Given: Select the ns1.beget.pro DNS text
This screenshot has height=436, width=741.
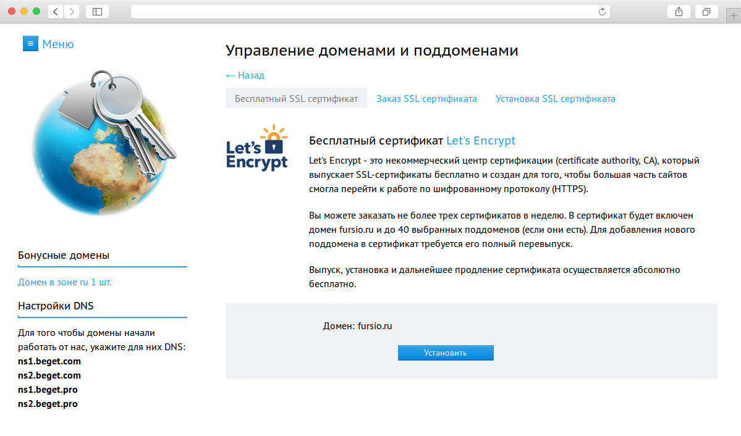Looking at the screenshot, I should tap(48, 389).
